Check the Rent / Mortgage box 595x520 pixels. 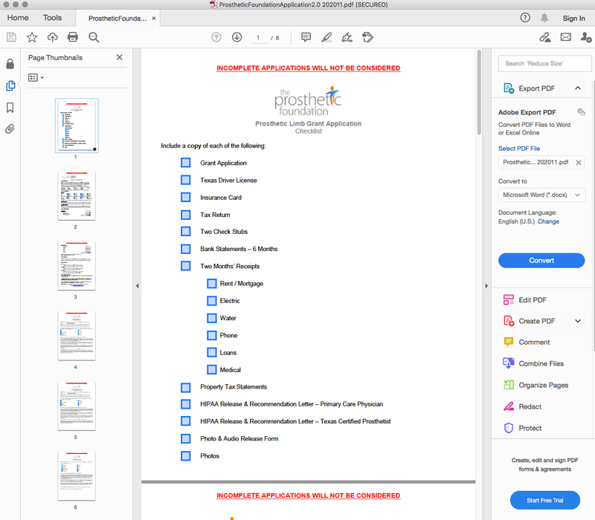pyautogui.click(x=212, y=284)
